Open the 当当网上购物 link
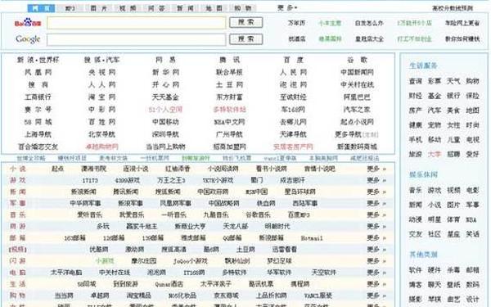491x307 pixels. (x=165, y=147)
